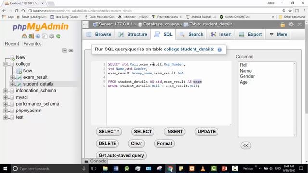Open XAMPP from the taskbar
Screen dimensions: 308x173
click(192, 169)
